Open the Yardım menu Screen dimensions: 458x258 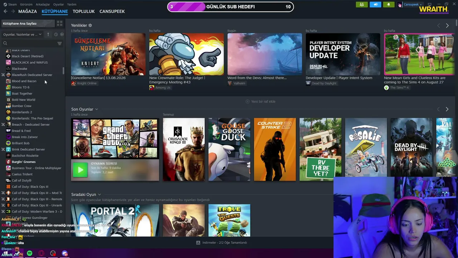click(x=72, y=4)
